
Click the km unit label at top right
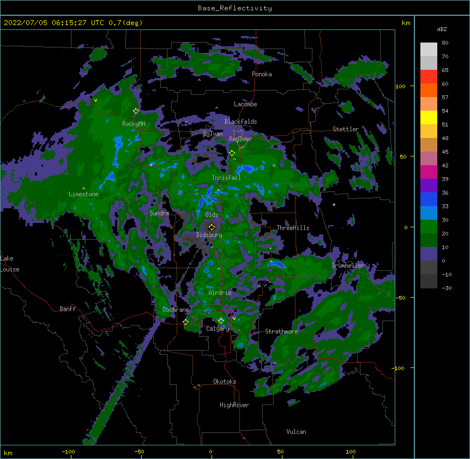tap(406, 23)
